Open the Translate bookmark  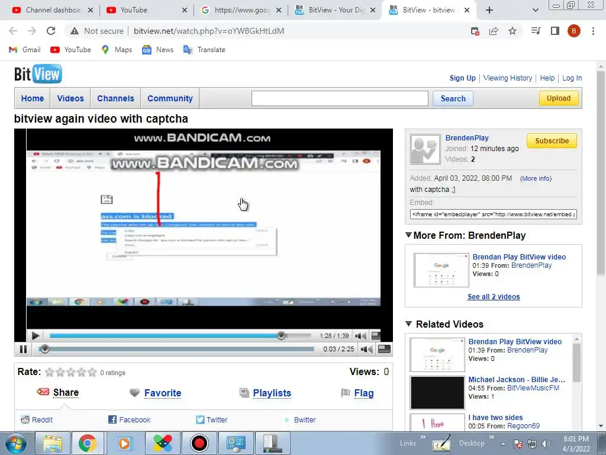pyautogui.click(x=204, y=50)
